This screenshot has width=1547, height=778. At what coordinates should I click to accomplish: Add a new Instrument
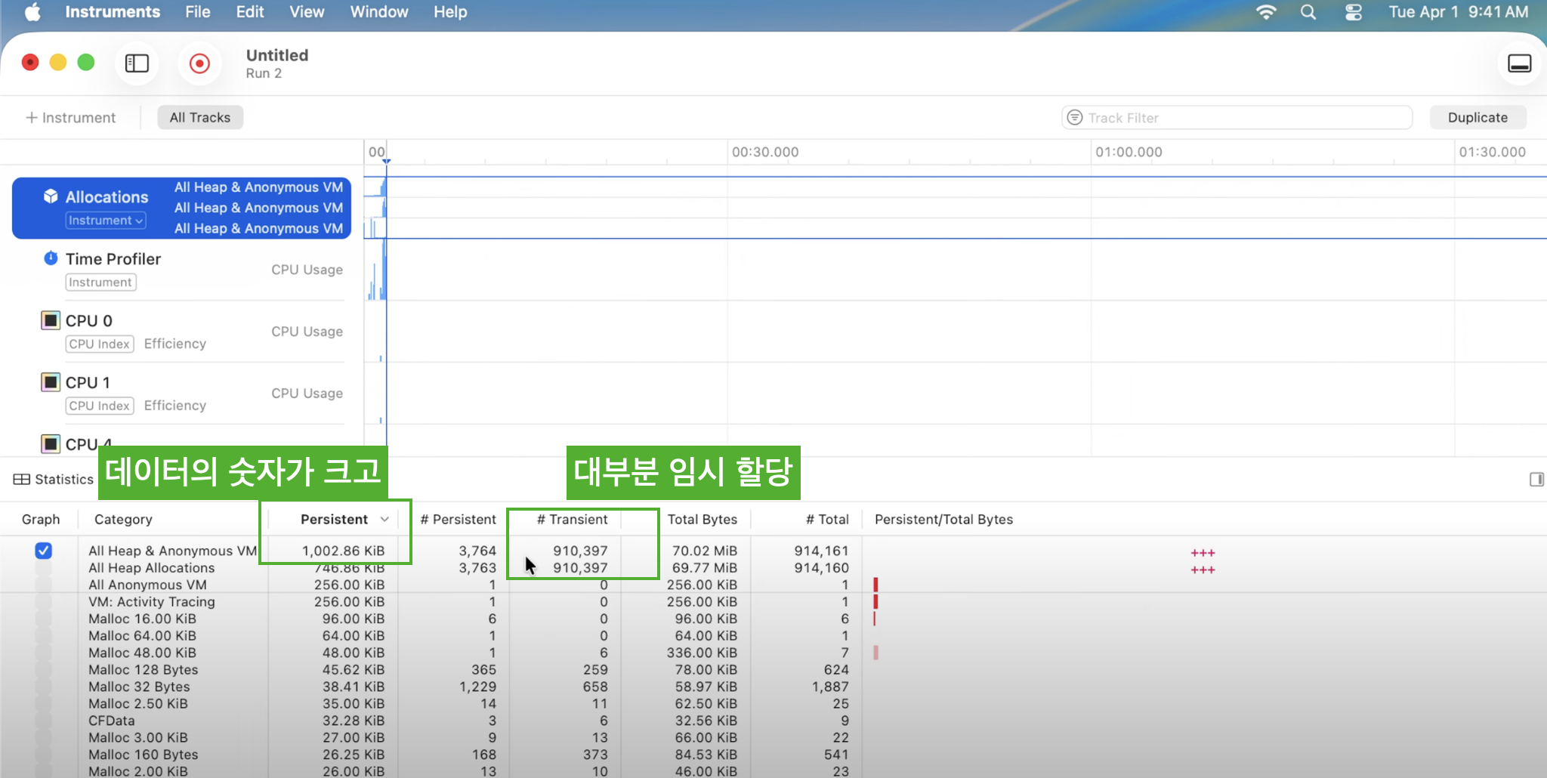(70, 118)
